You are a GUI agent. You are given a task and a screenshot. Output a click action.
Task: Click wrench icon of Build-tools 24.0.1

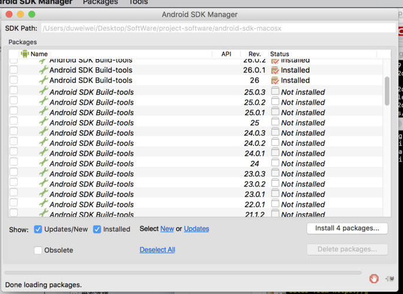[44, 152]
